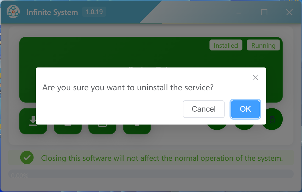Click the 0.00% progress bar
302x192 pixels.
click(151, 174)
